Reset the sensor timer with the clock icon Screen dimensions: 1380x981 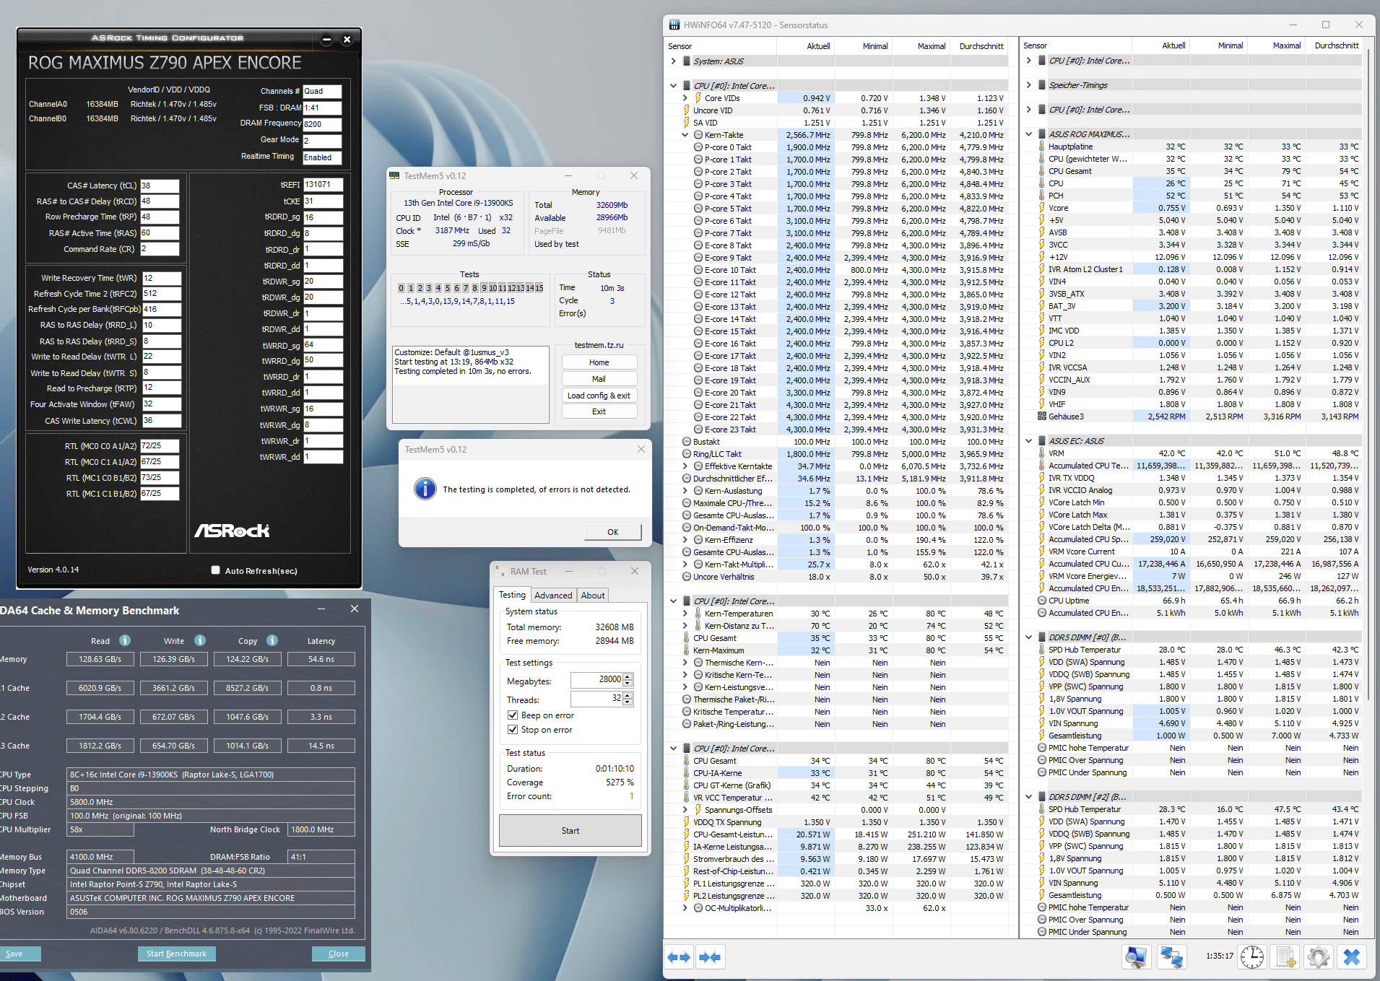[1252, 957]
